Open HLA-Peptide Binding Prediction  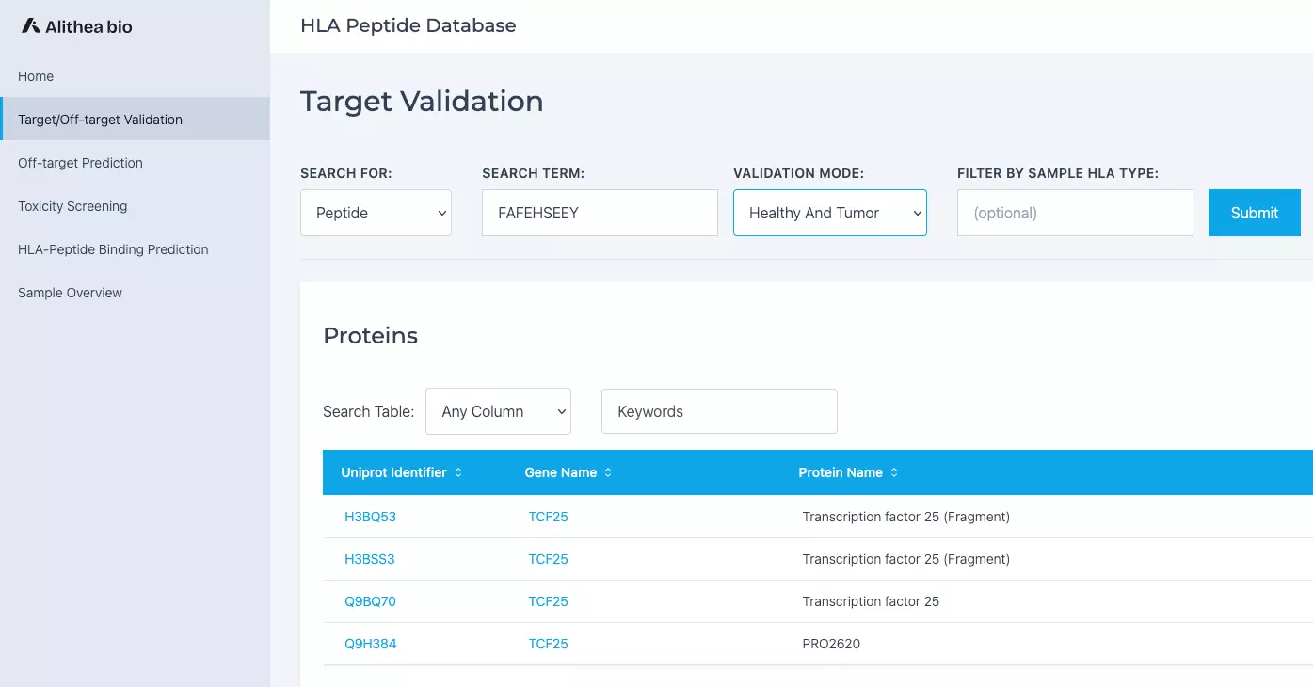(x=113, y=249)
